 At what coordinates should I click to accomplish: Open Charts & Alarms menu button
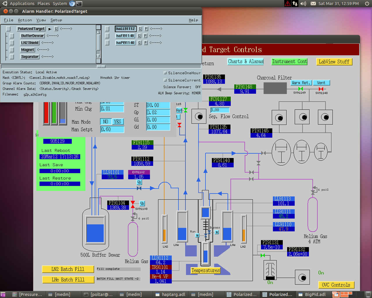coord(246,61)
